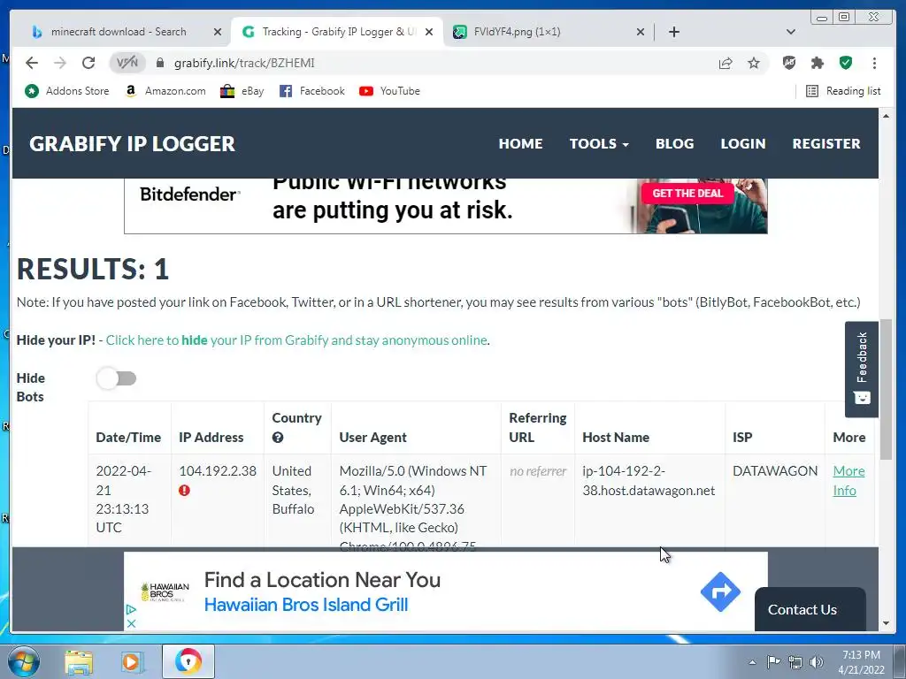Open Windows Media Player from taskbar
The image size is (906, 679).
[132, 661]
